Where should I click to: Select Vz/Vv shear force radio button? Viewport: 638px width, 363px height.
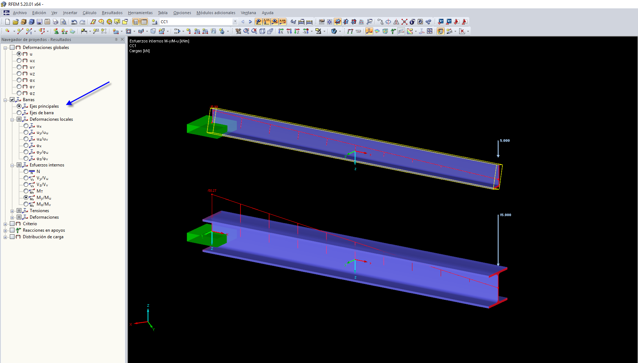pos(26,185)
